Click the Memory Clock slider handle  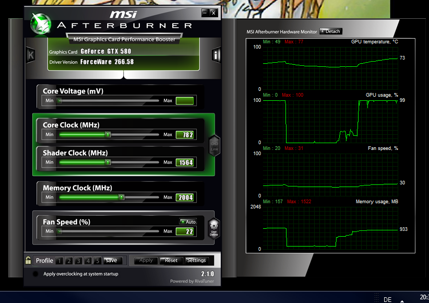point(122,197)
